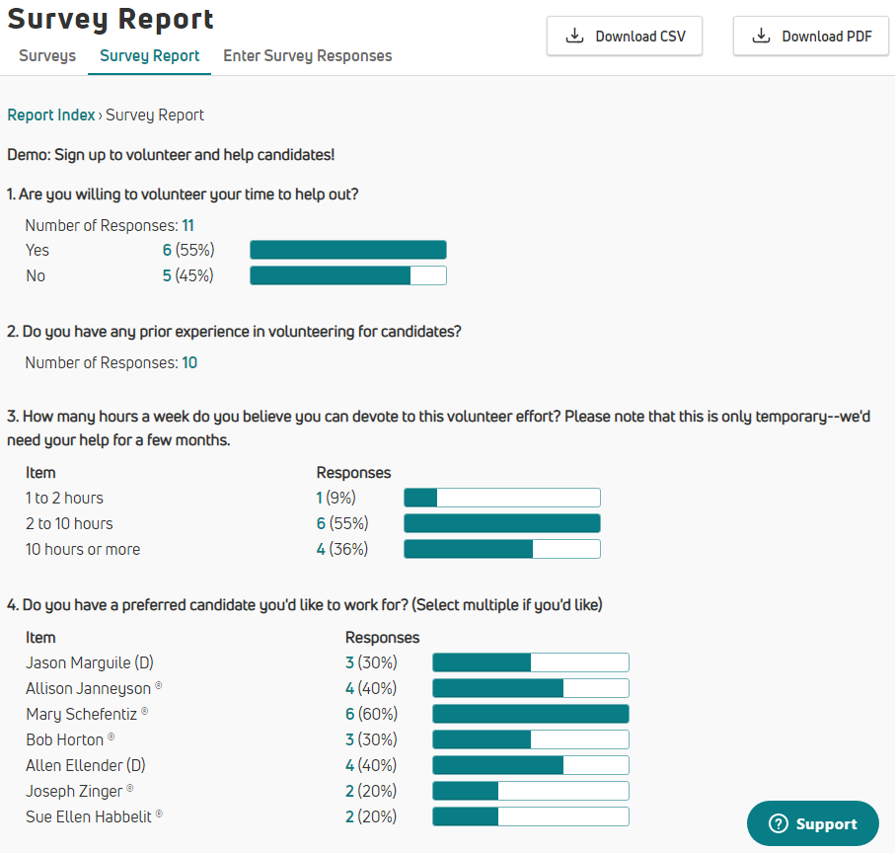The image size is (895, 853).
Task: Download the report as PDF
Action: [x=811, y=37]
